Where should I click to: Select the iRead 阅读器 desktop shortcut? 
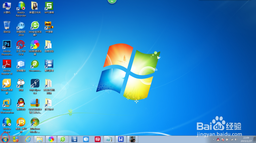(7, 87)
